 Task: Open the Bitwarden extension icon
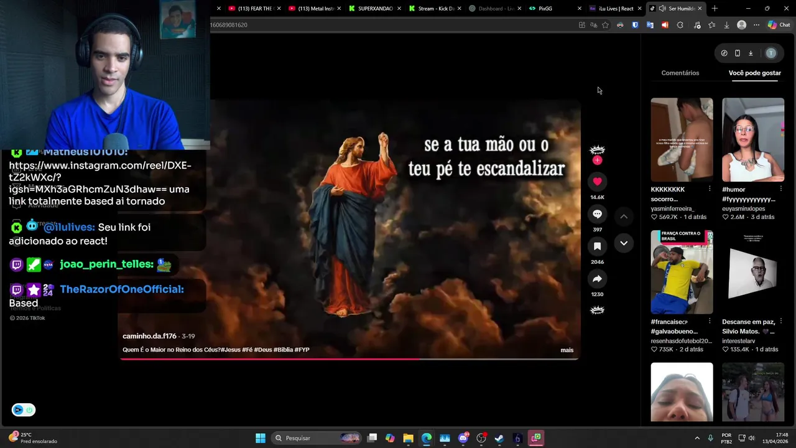pyautogui.click(x=635, y=25)
